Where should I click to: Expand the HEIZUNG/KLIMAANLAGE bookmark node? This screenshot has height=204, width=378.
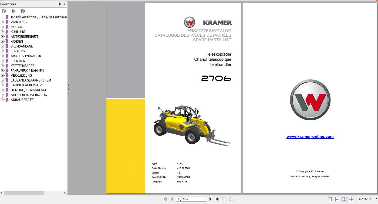(x=2, y=90)
